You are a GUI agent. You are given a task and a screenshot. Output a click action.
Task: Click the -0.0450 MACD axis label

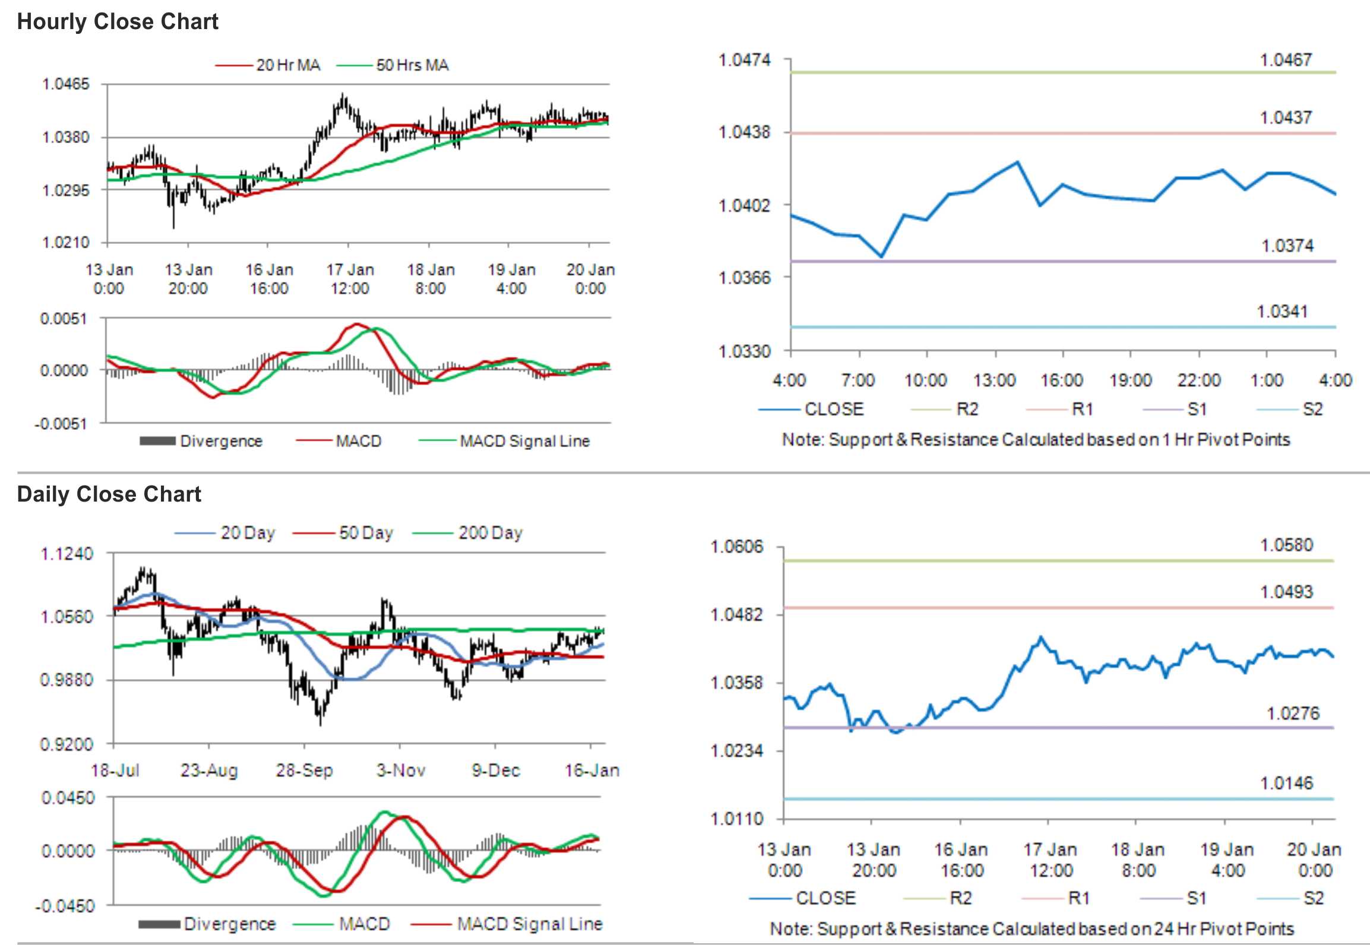(x=64, y=906)
